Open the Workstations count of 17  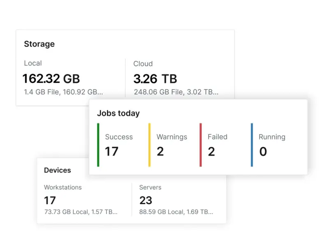pos(50,200)
